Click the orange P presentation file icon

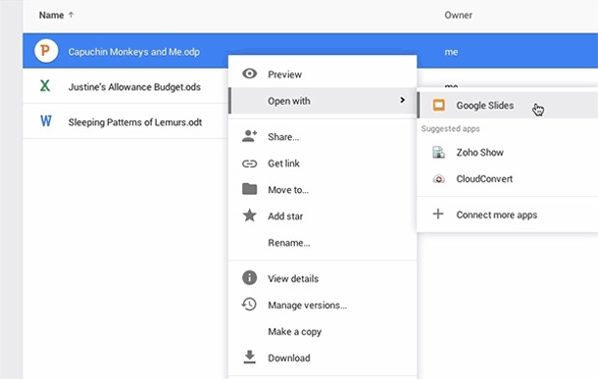46,51
